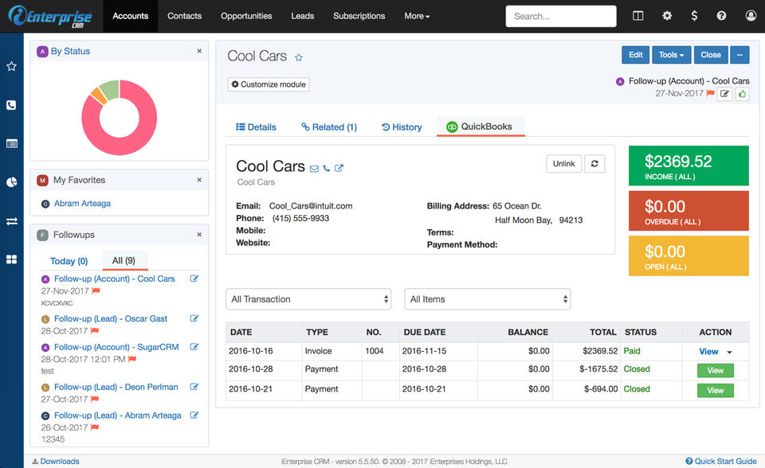The width and height of the screenshot is (765, 468).
Task: Click edit icon for Oscar Gast follow-up
Action: coord(194,318)
